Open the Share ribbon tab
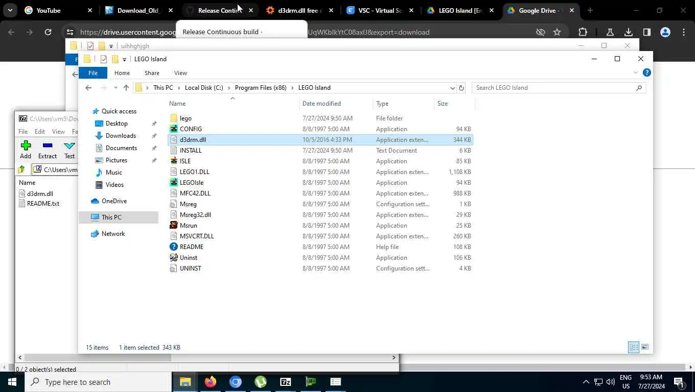 coord(152,73)
